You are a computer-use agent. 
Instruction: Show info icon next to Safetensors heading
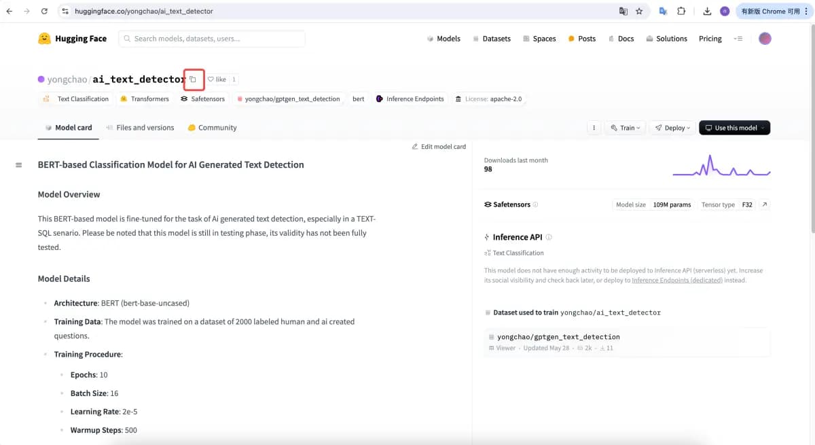click(x=535, y=204)
